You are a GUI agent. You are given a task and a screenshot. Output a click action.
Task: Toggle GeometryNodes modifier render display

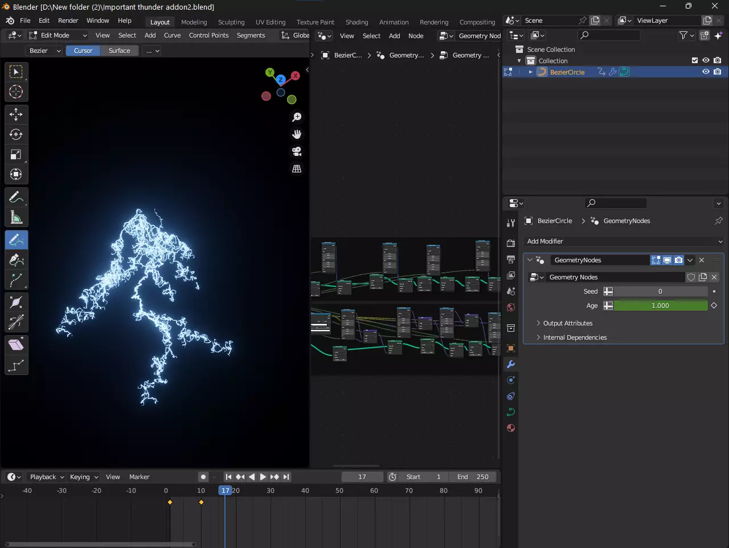[x=678, y=260]
